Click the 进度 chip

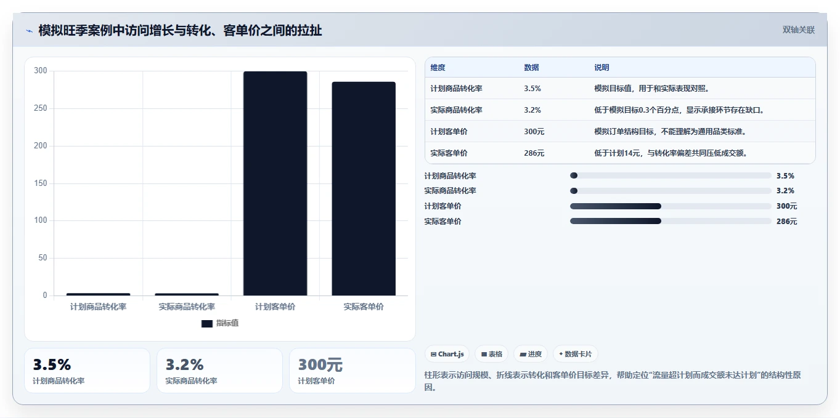[531, 354]
